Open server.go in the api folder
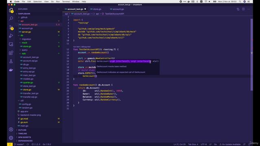The image size is (260, 146). (26, 32)
